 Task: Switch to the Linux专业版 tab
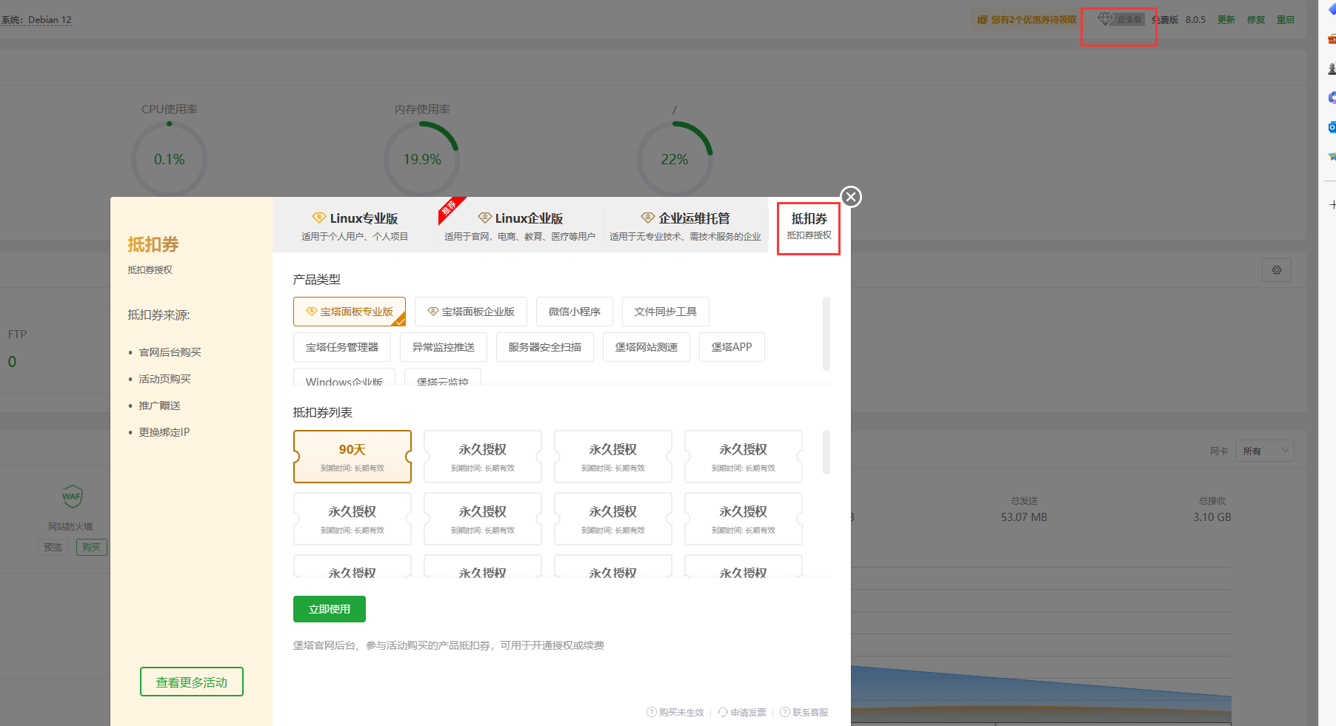click(x=355, y=226)
